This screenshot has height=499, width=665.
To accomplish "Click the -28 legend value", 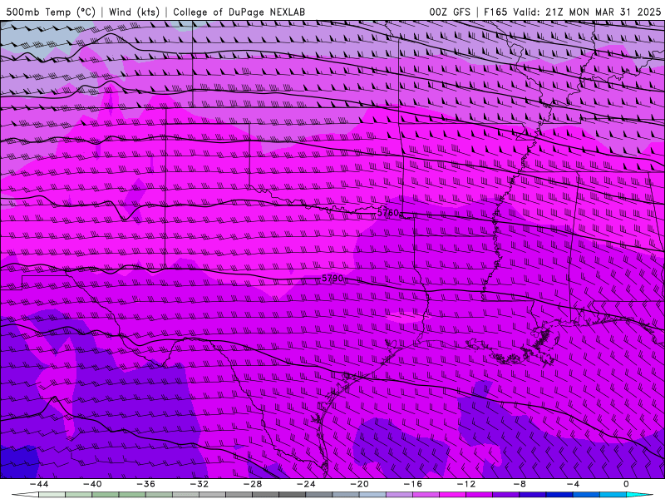I will click(x=253, y=484).
